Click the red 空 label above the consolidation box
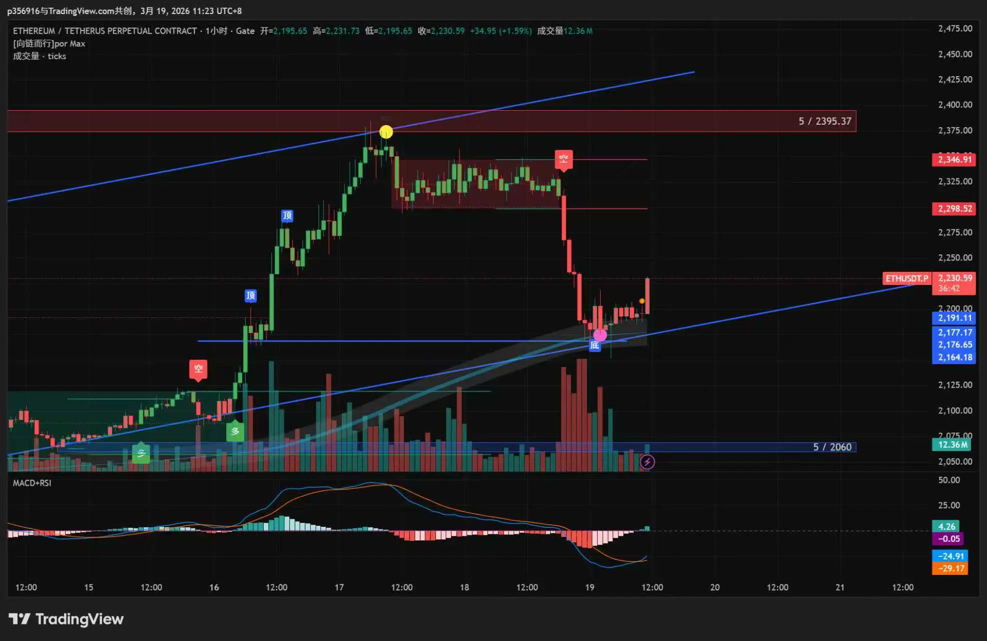Screen dimensions: 987x641 pos(564,159)
